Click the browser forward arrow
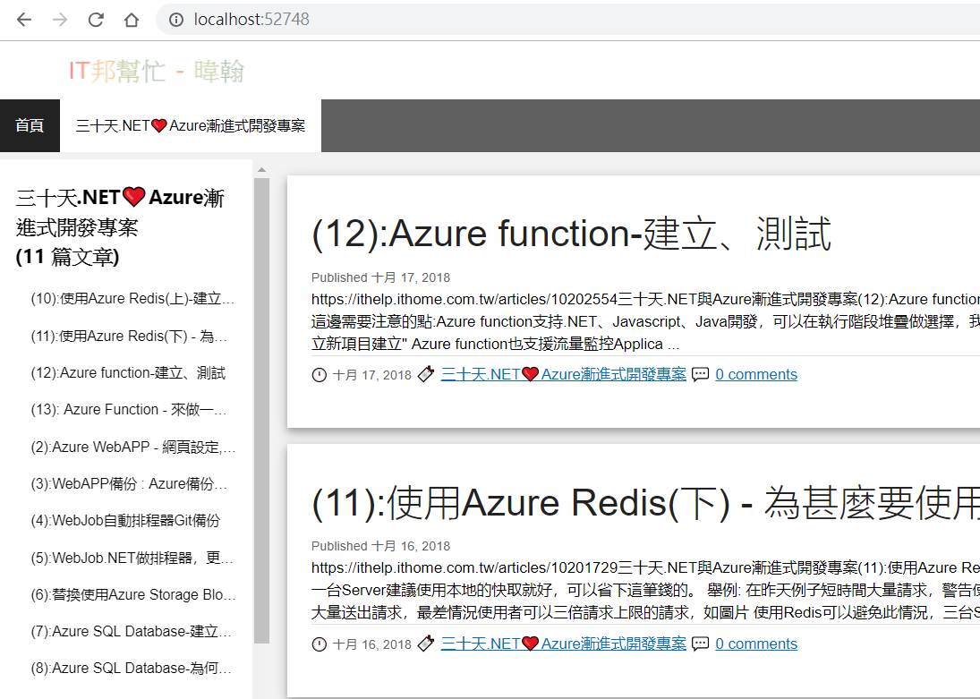The image size is (980, 699). 60,20
